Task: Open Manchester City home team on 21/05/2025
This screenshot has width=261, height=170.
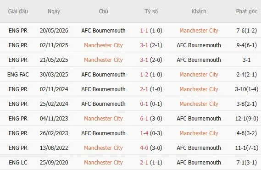Action: [x=103, y=60]
